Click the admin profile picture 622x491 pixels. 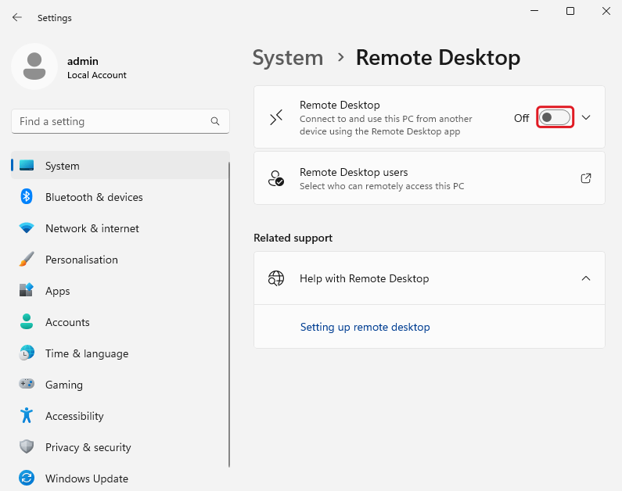(x=34, y=66)
